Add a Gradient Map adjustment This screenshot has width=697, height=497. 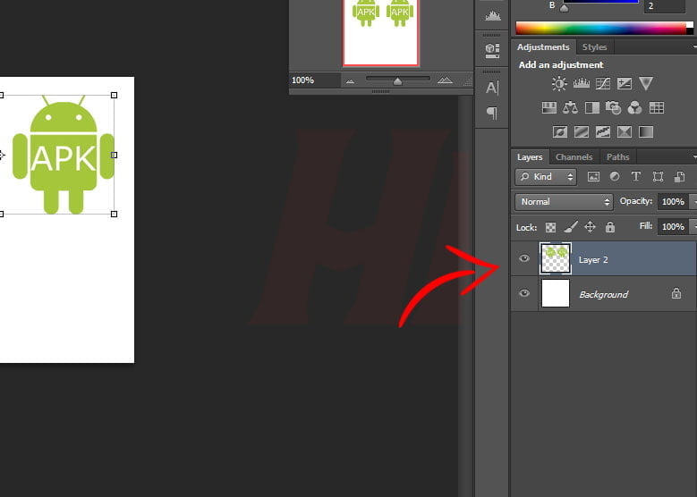[645, 132]
